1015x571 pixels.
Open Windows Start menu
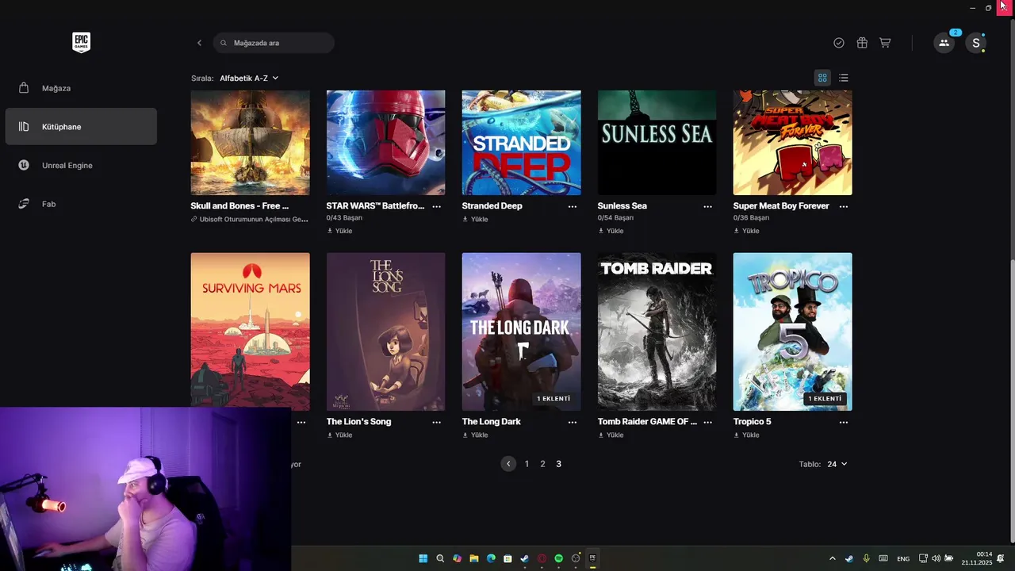[423, 558]
